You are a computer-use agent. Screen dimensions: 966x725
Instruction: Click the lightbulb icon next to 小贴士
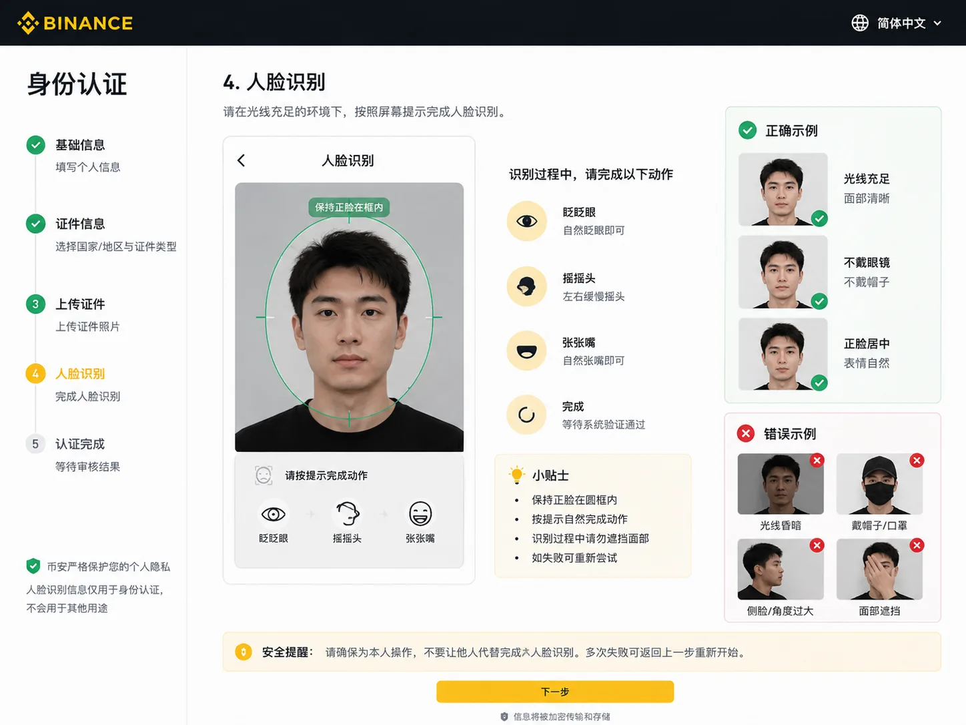point(517,475)
